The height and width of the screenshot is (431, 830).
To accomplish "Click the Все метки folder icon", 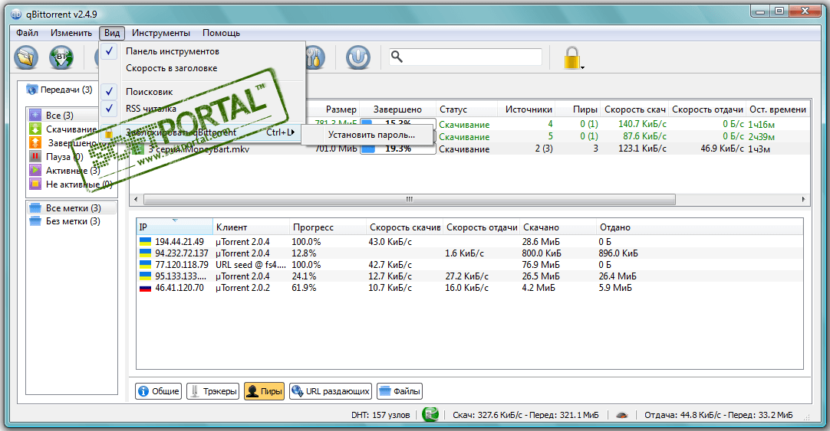I will (35, 207).
